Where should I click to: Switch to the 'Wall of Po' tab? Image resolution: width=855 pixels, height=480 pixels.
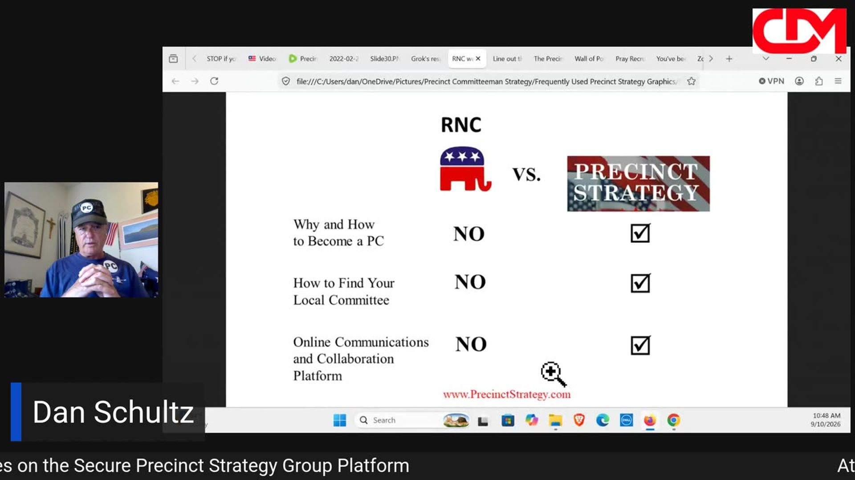click(x=589, y=59)
